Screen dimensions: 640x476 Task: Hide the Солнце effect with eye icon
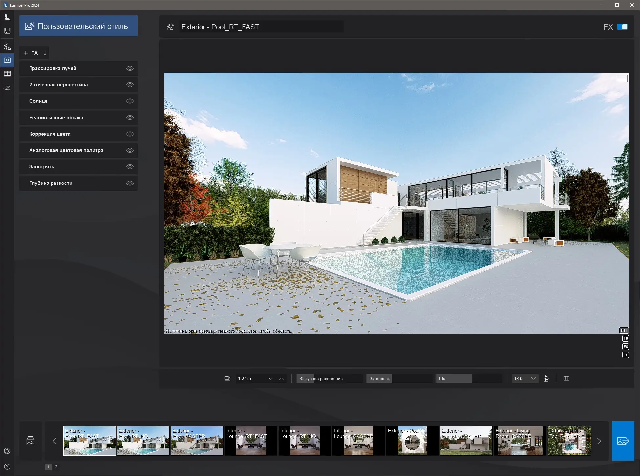pyautogui.click(x=130, y=101)
